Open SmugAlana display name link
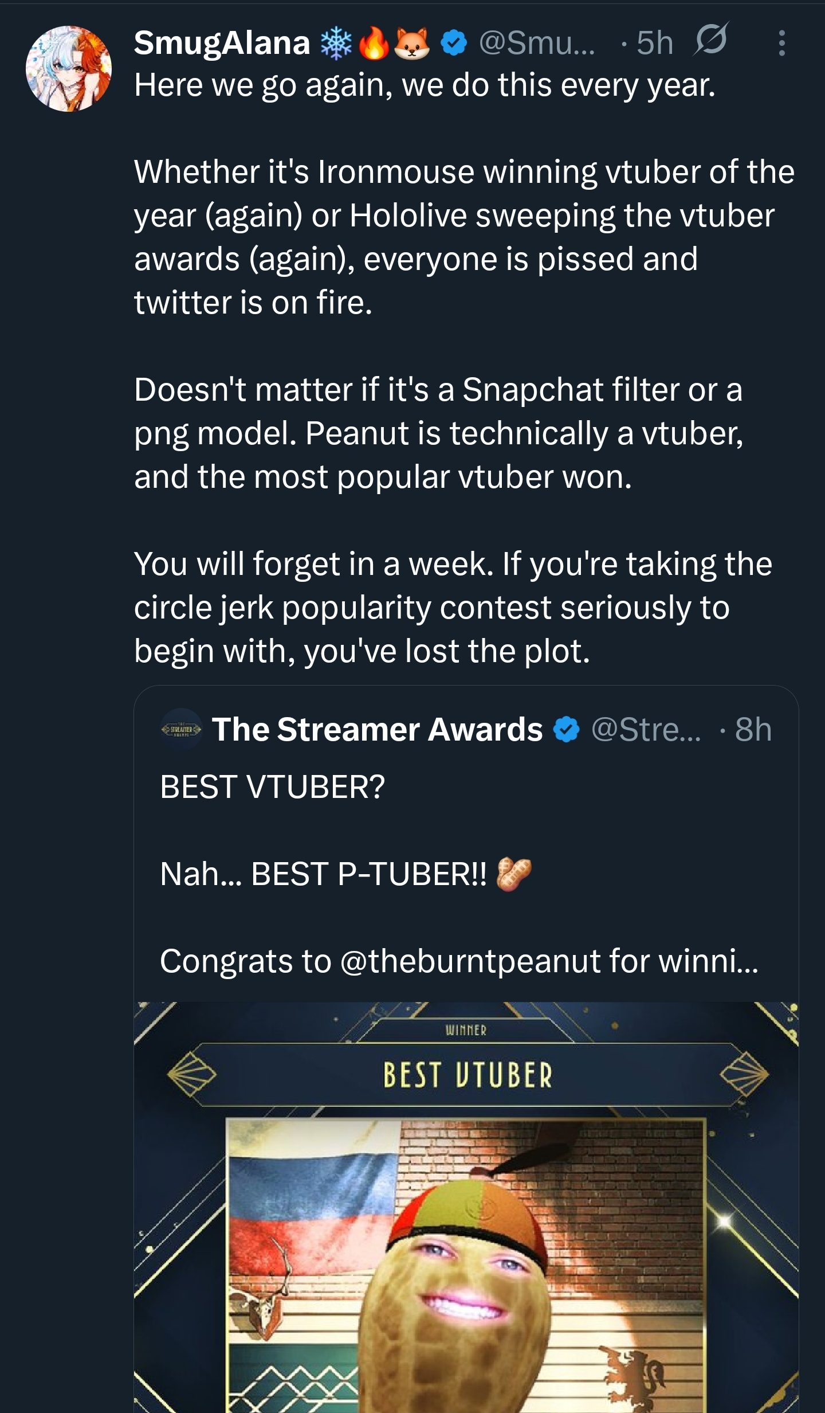Image resolution: width=825 pixels, height=1413 pixels. [222, 43]
